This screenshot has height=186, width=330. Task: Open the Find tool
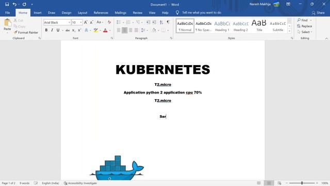pos(303,20)
